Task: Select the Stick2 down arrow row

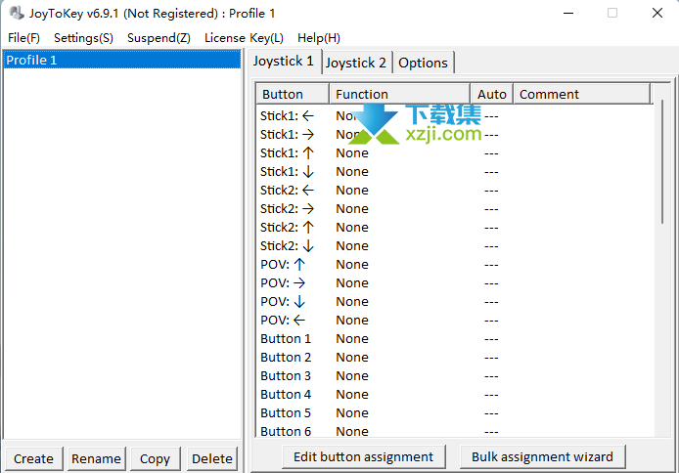Action: click(x=453, y=246)
